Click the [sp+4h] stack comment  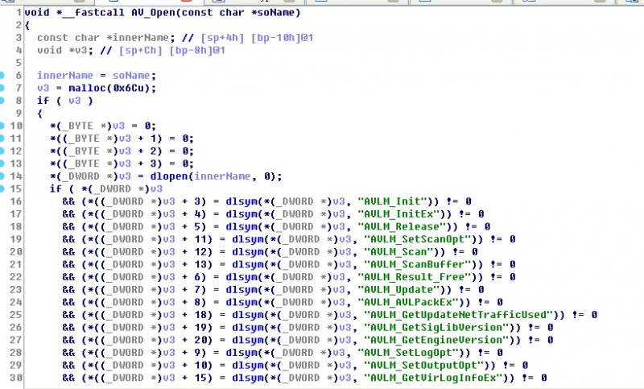pyautogui.click(x=222, y=38)
